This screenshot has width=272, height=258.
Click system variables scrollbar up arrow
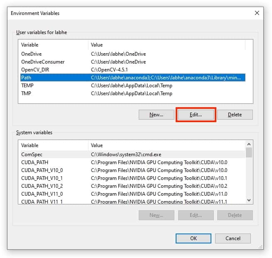249,144
